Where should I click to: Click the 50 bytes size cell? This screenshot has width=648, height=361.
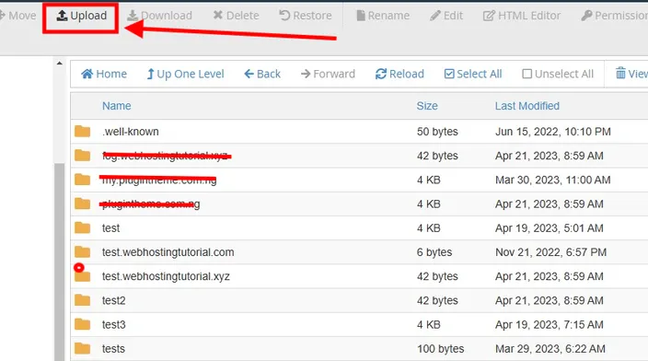pos(437,132)
